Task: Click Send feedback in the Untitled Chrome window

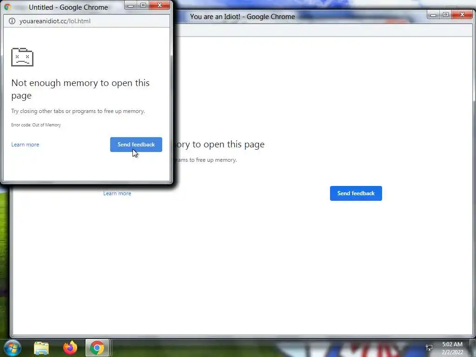Action: click(x=136, y=145)
